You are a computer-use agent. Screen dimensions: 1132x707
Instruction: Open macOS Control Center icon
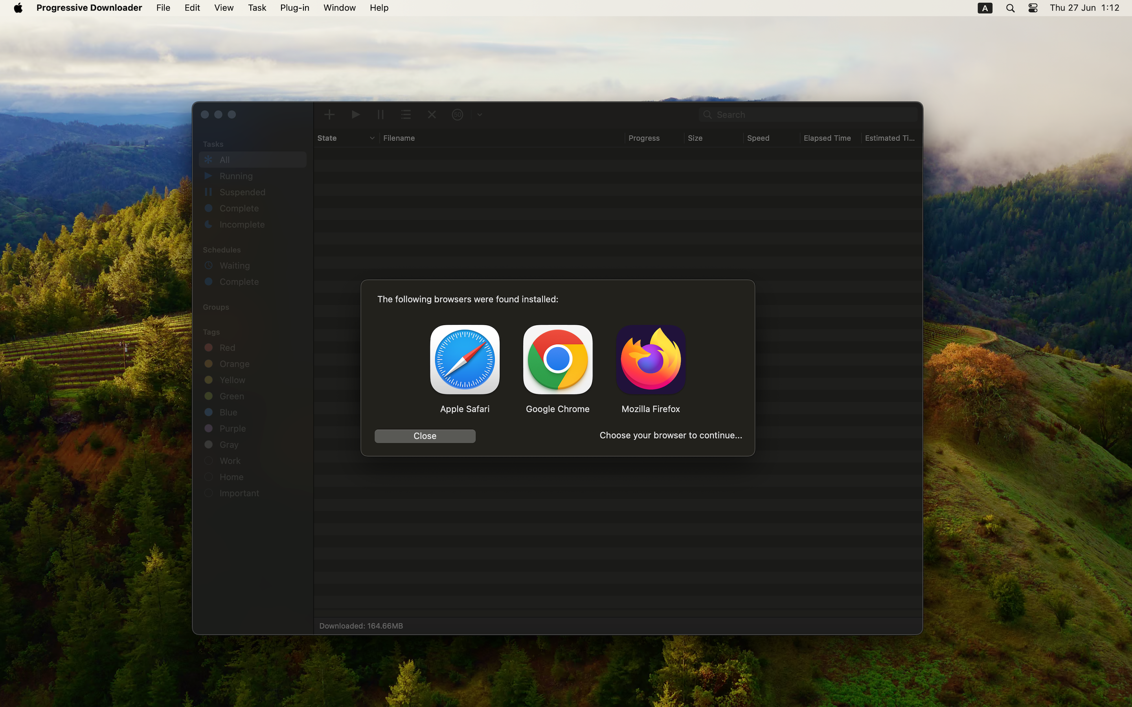1033,8
